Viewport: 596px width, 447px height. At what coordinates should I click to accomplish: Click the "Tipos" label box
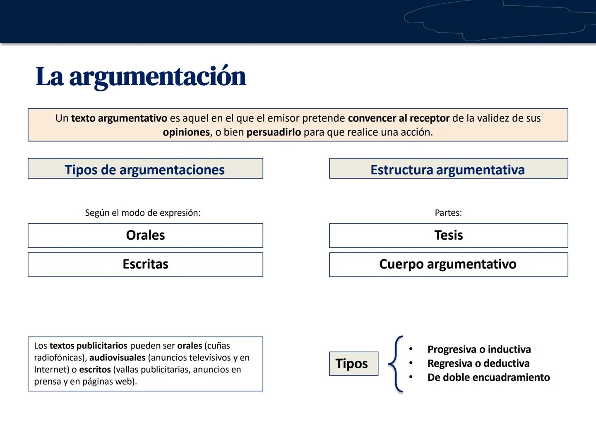(353, 363)
